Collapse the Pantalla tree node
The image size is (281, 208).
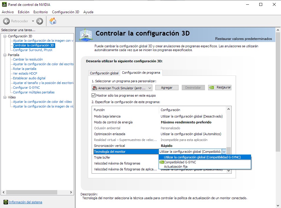pos(5,55)
